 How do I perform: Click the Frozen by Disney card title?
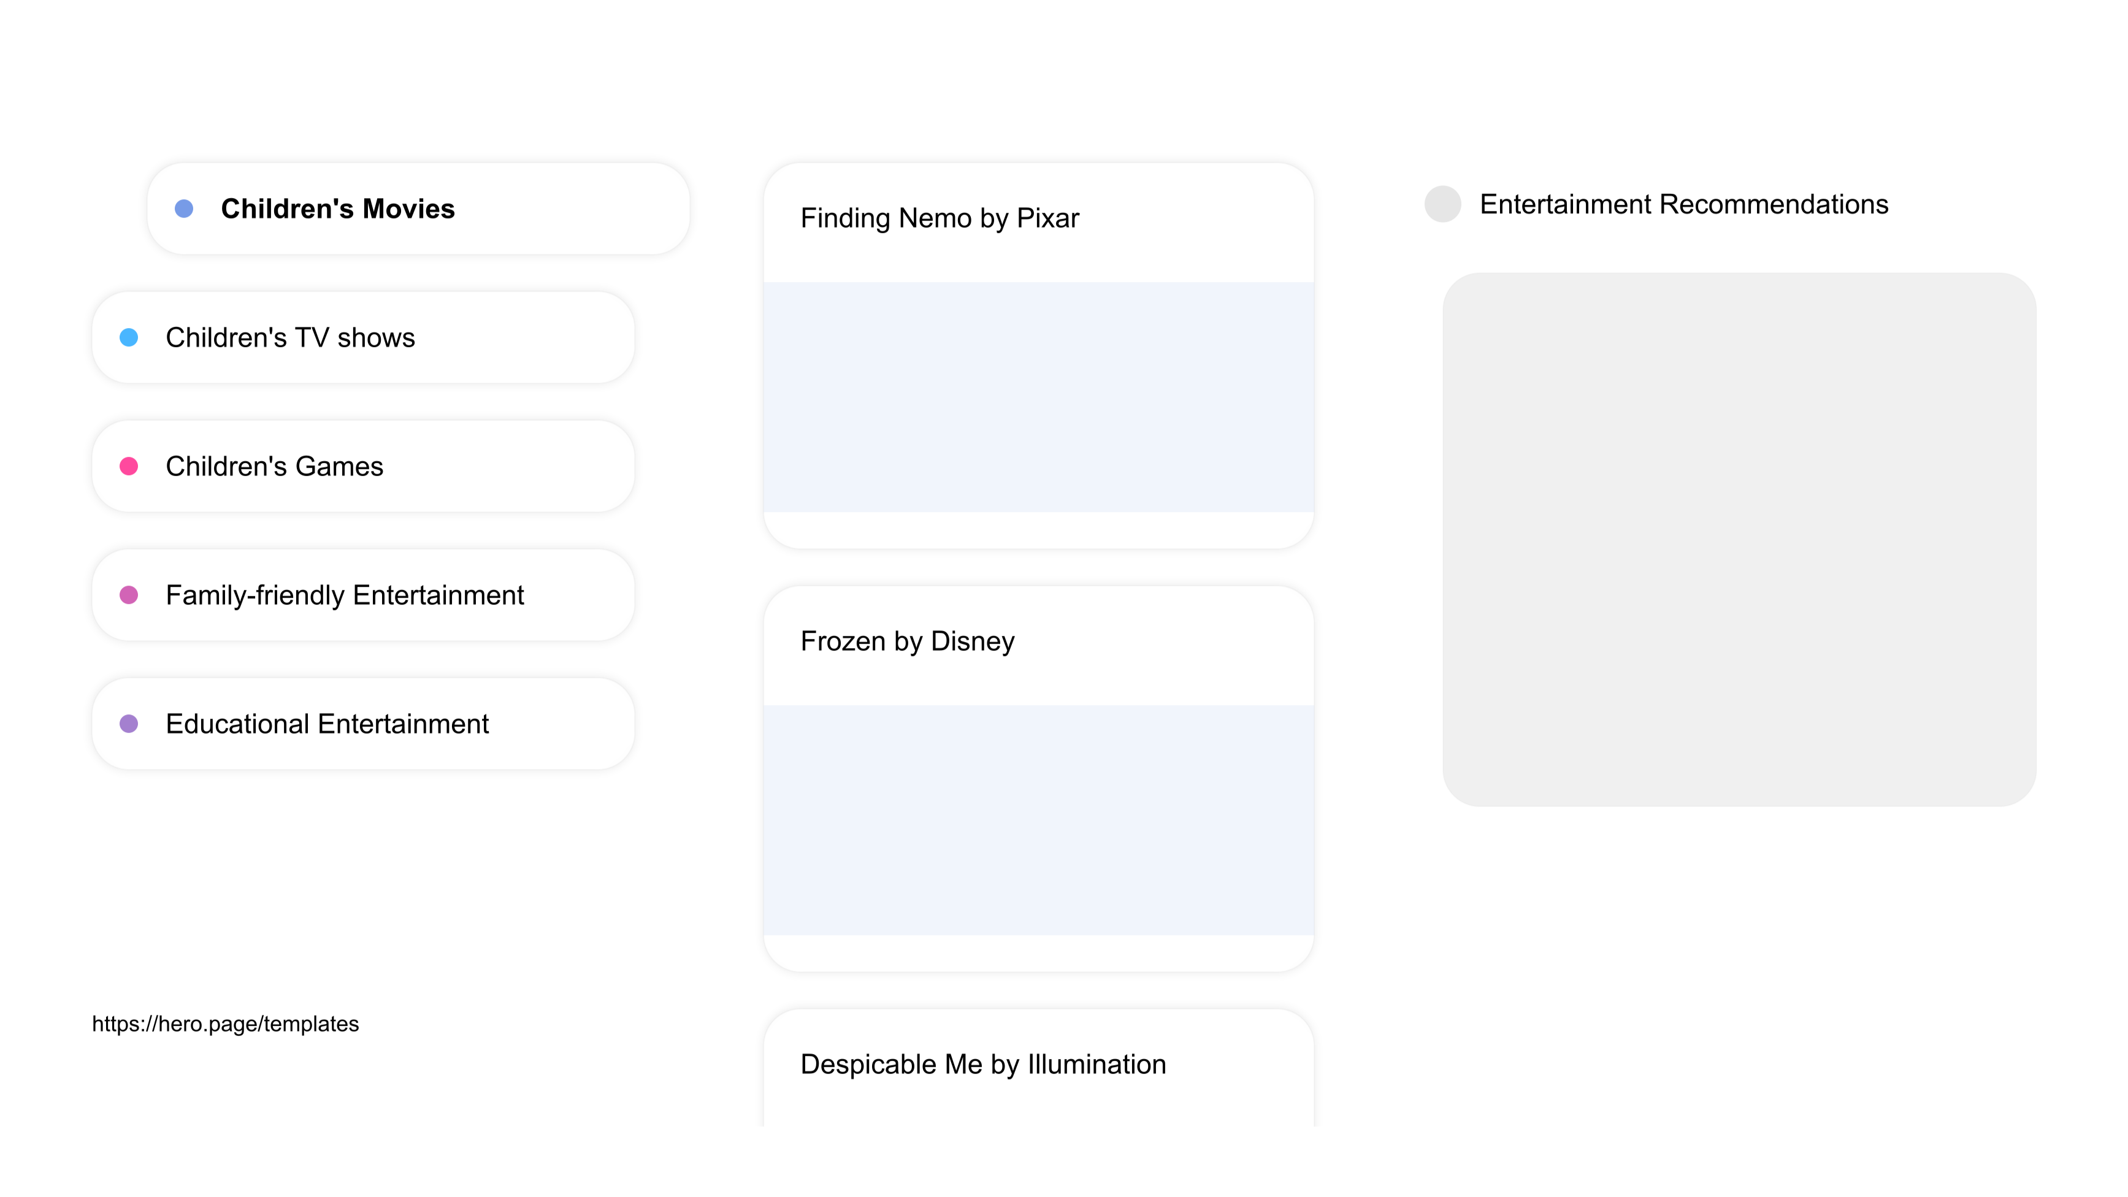click(907, 641)
